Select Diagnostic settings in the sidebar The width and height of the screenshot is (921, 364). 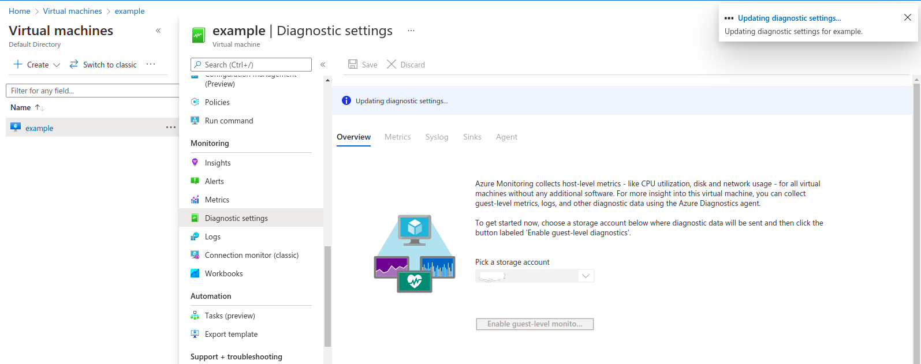251,218
